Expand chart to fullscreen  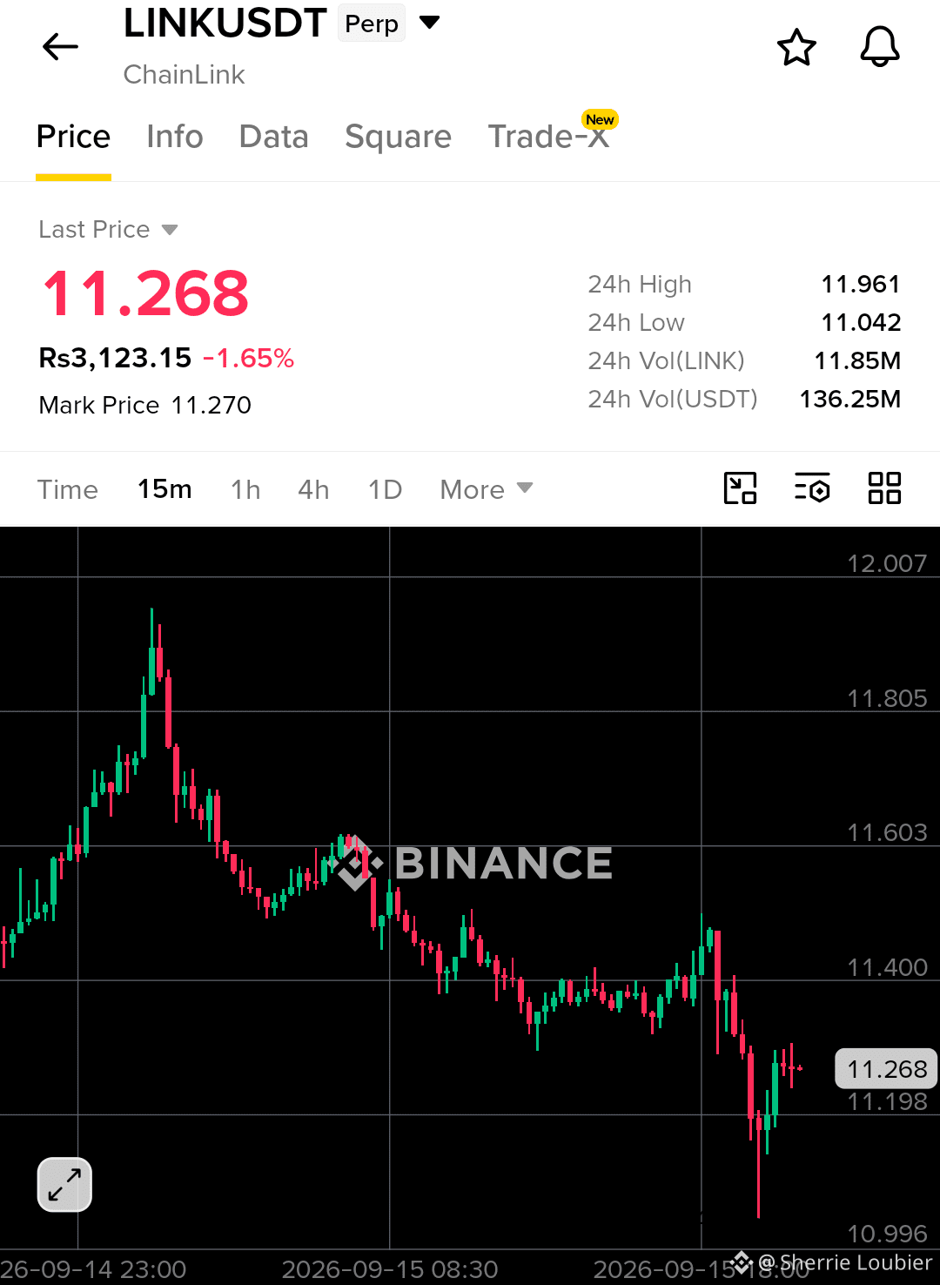[x=64, y=1185]
